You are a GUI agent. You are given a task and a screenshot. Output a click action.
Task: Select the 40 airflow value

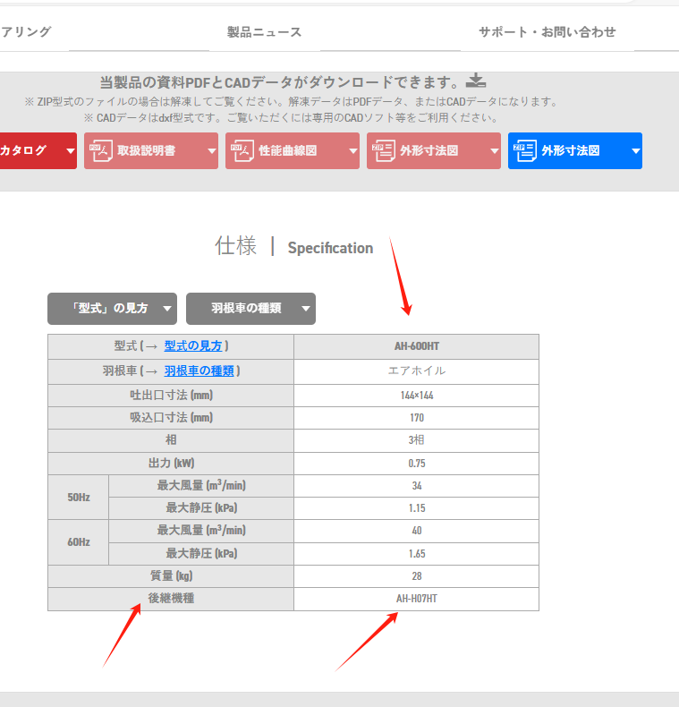point(417,531)
